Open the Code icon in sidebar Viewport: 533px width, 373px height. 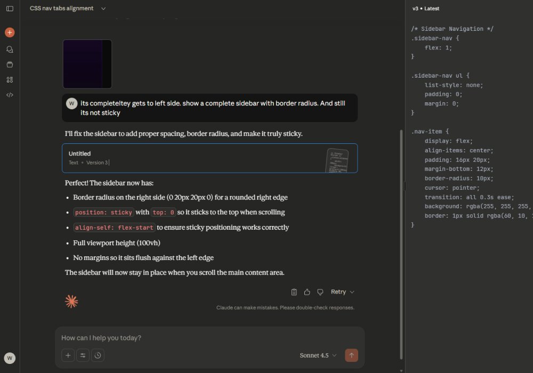[10, 95]
